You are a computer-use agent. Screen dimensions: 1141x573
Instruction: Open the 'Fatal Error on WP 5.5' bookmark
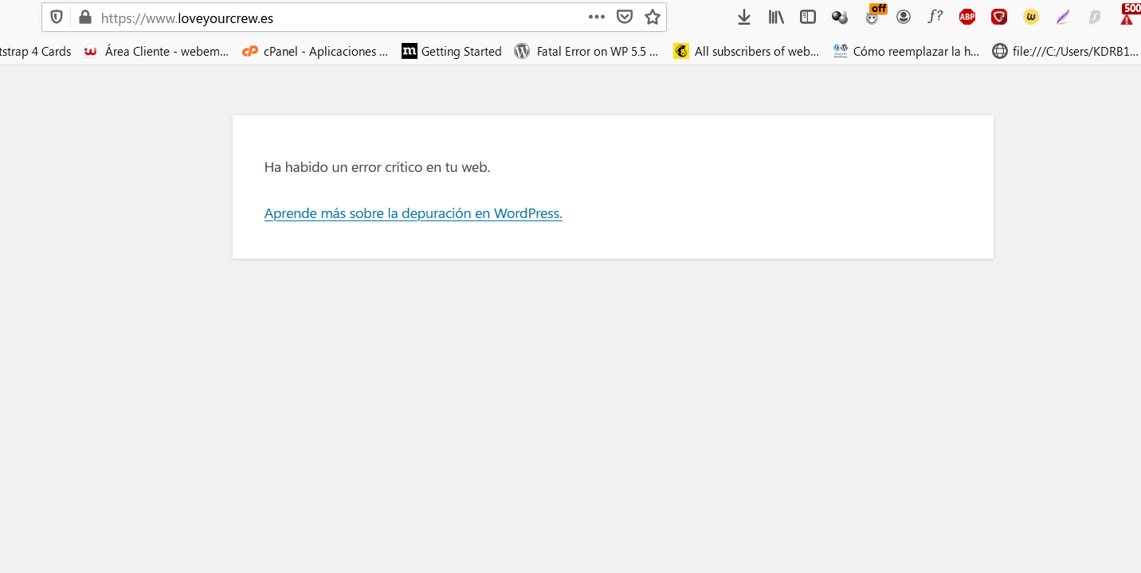587,51
